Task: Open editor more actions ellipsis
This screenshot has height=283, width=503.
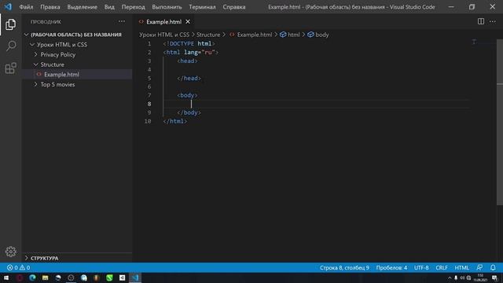Action: pyautogui.click(x=493, y=21)
